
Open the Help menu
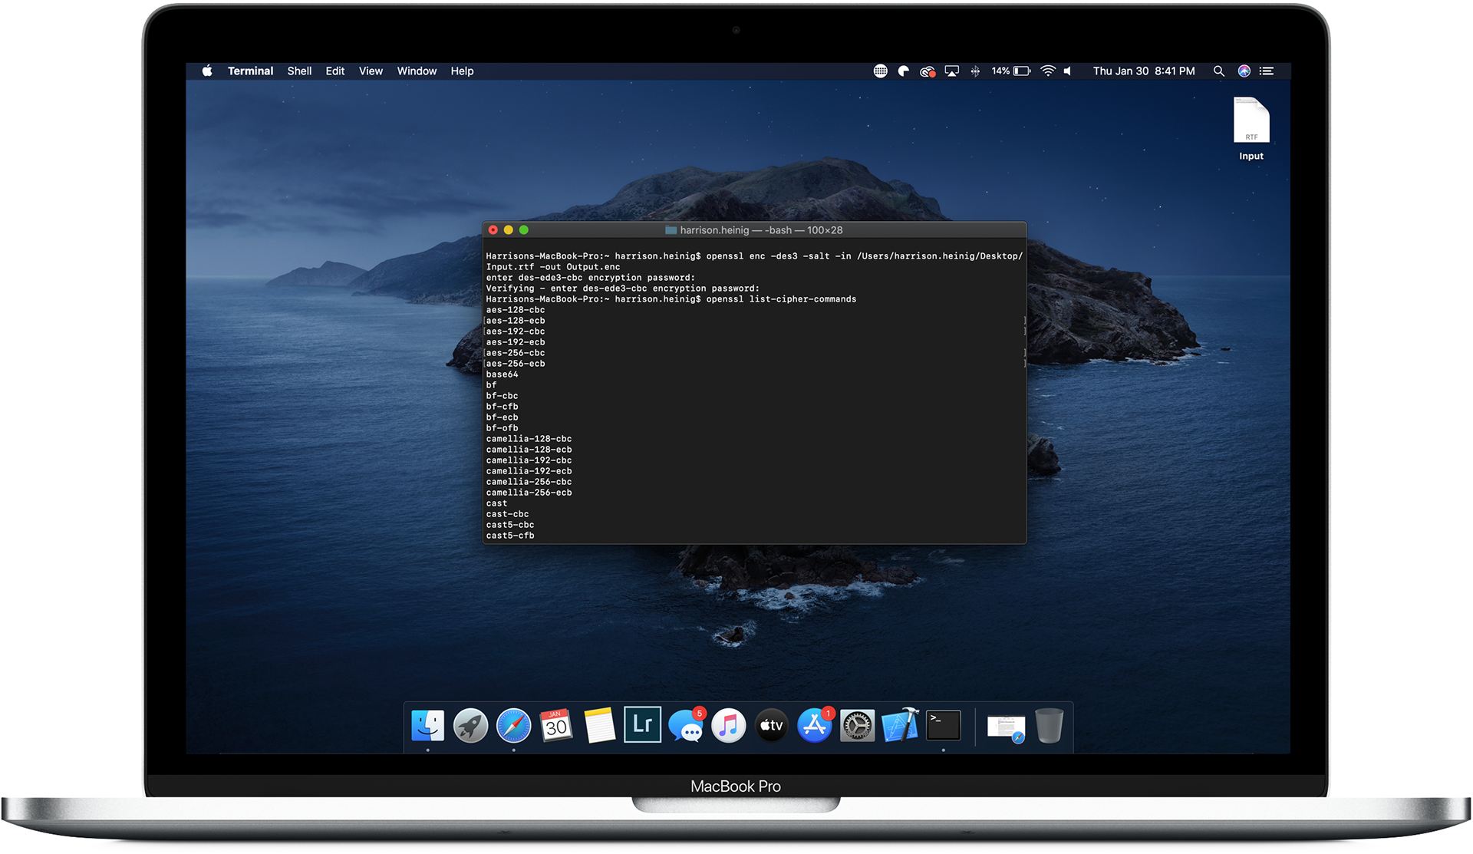point(462,71)
